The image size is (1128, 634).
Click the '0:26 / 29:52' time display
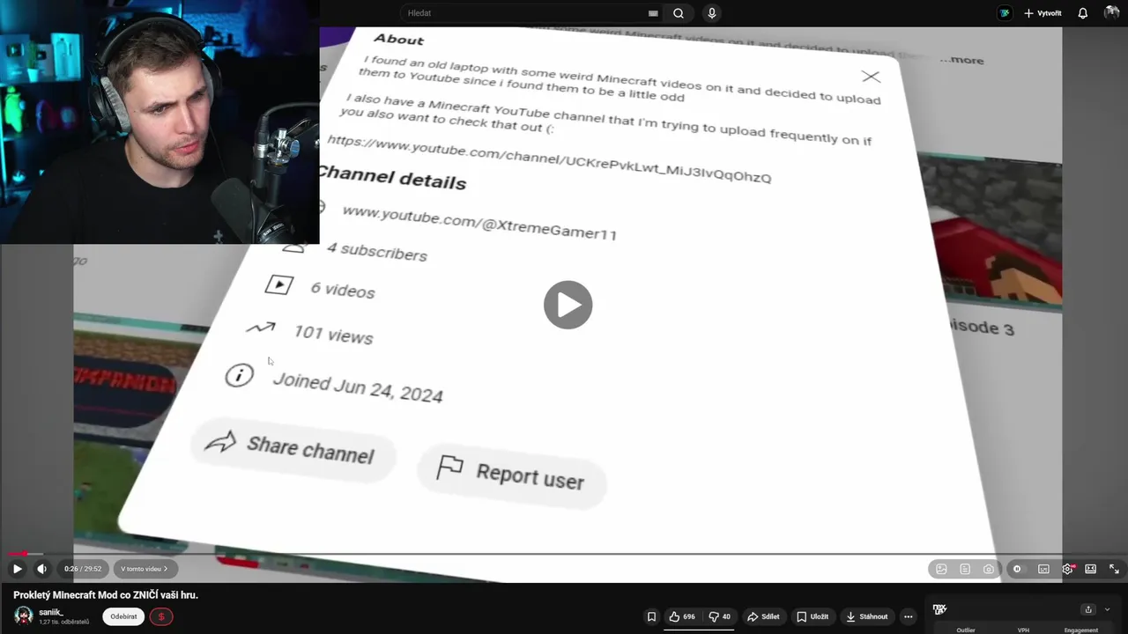pos(82,569)
